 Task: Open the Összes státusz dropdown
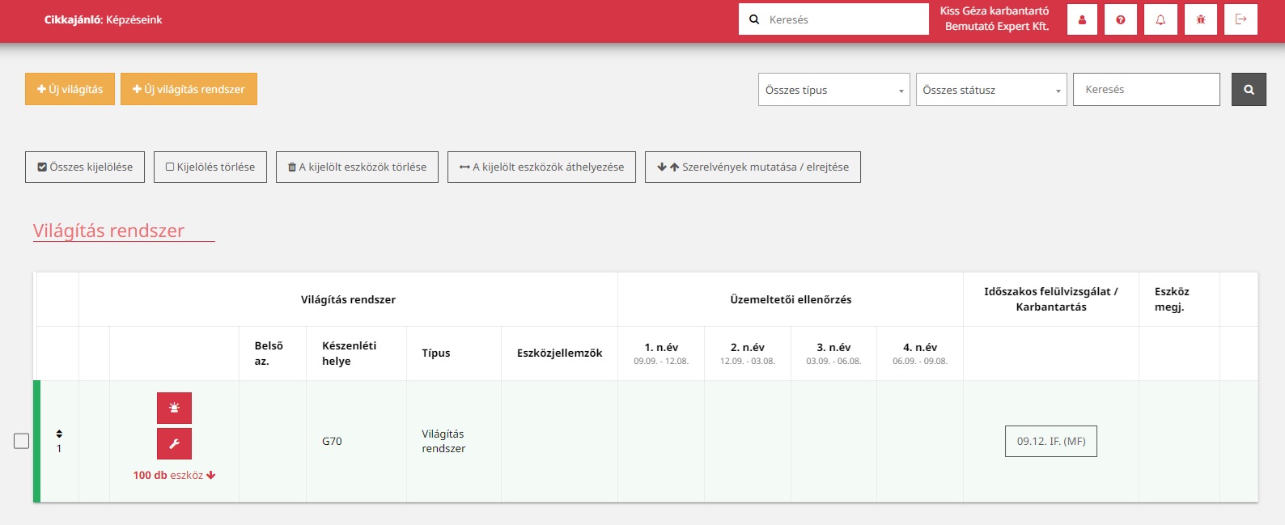tap(991, 90)
